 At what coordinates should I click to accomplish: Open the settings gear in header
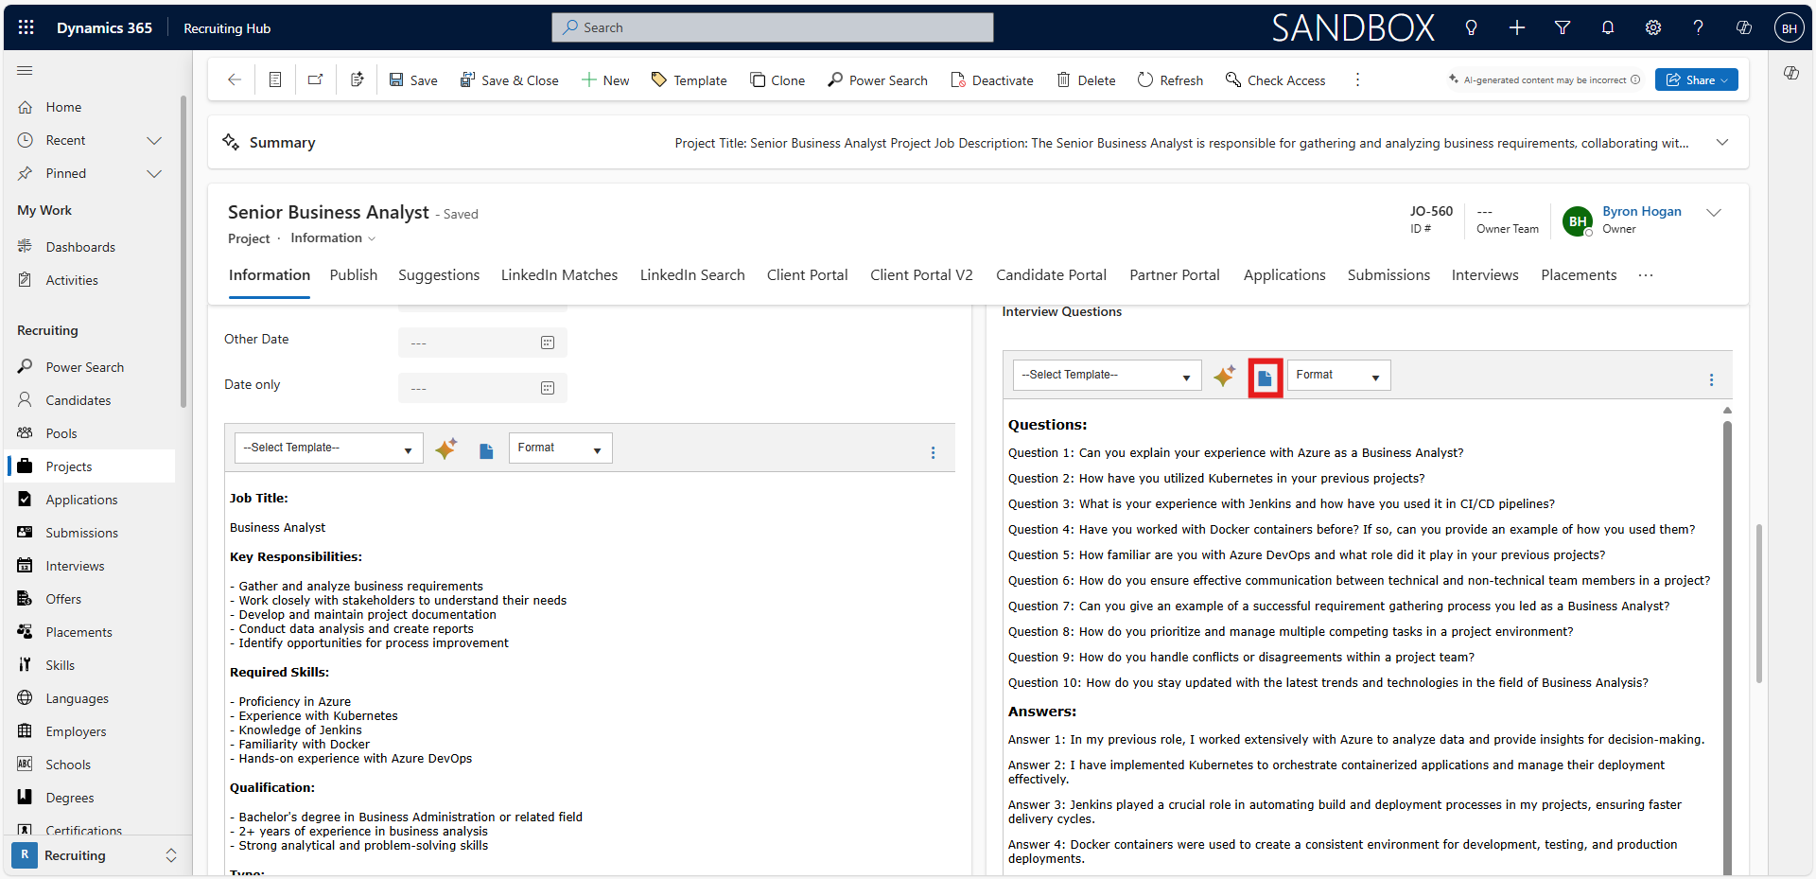(x=1653, y=27)
